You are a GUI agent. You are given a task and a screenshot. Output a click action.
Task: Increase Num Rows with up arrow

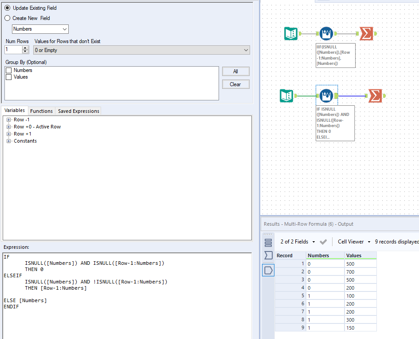click(25, 48)
